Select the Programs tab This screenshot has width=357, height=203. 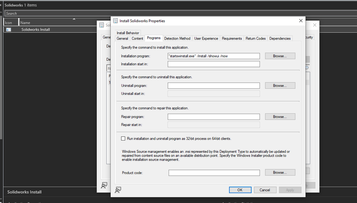pyautogui.click(x=154, y=38)
